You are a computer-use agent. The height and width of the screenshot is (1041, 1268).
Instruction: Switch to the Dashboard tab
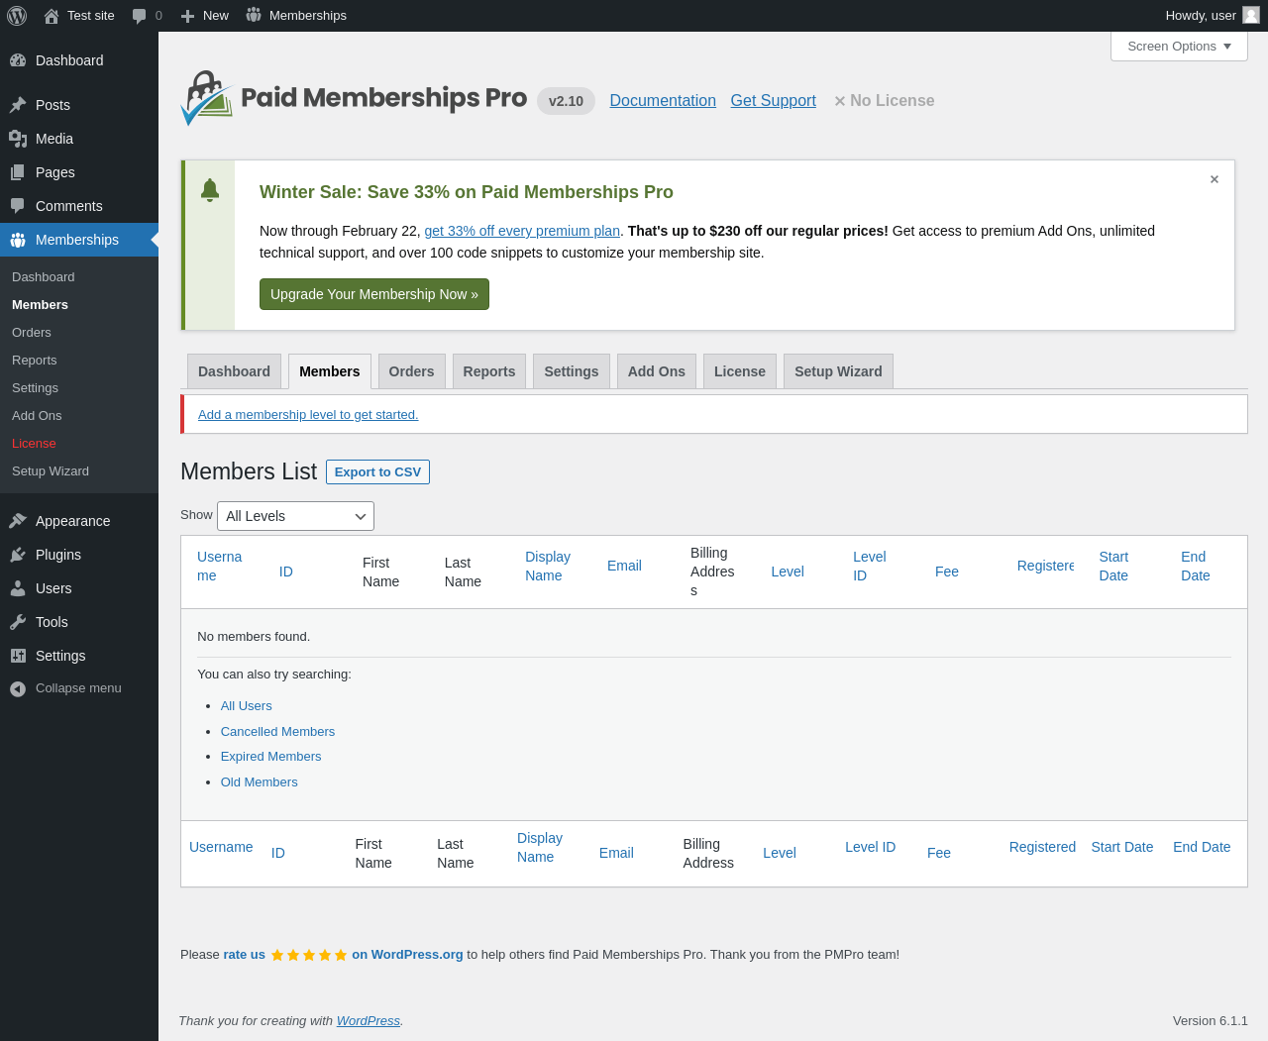tap(234, 371)
